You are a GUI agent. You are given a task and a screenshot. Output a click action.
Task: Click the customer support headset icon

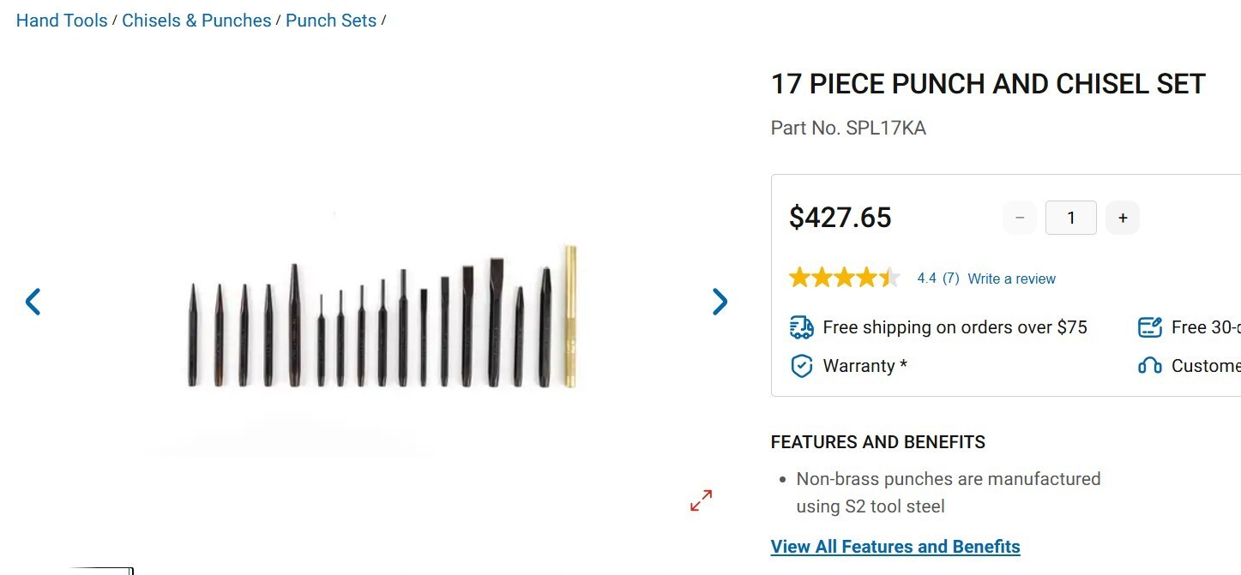tap(1149, 366)
